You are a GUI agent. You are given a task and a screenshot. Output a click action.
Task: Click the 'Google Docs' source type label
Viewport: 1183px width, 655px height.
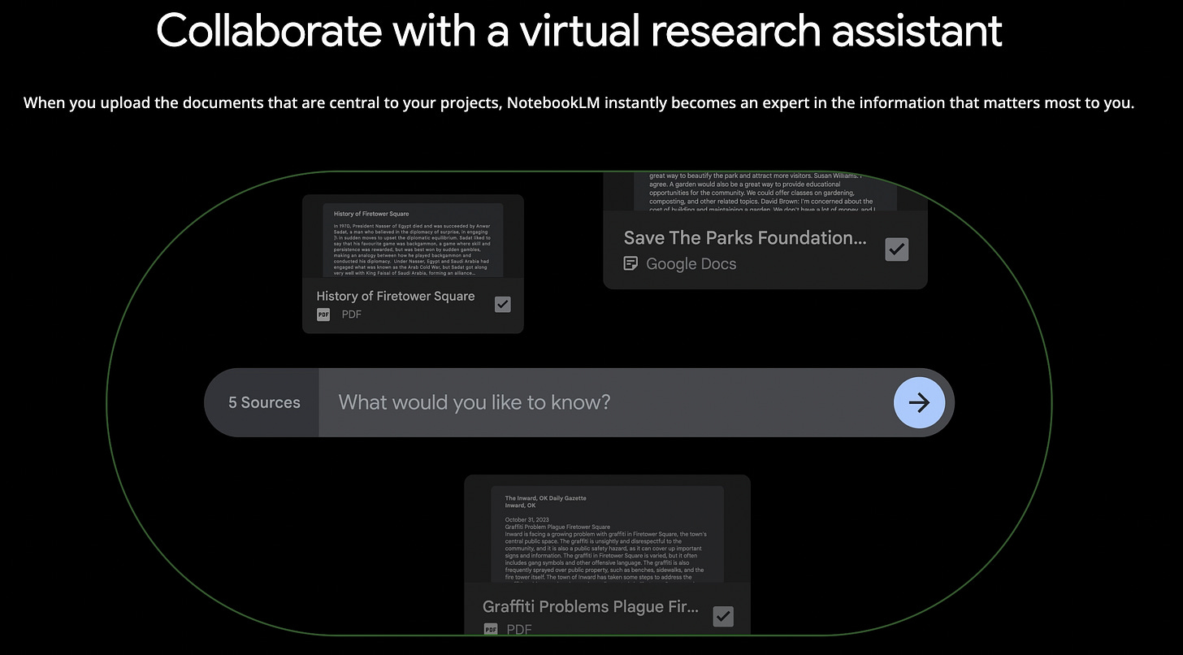tap(691, 263)
